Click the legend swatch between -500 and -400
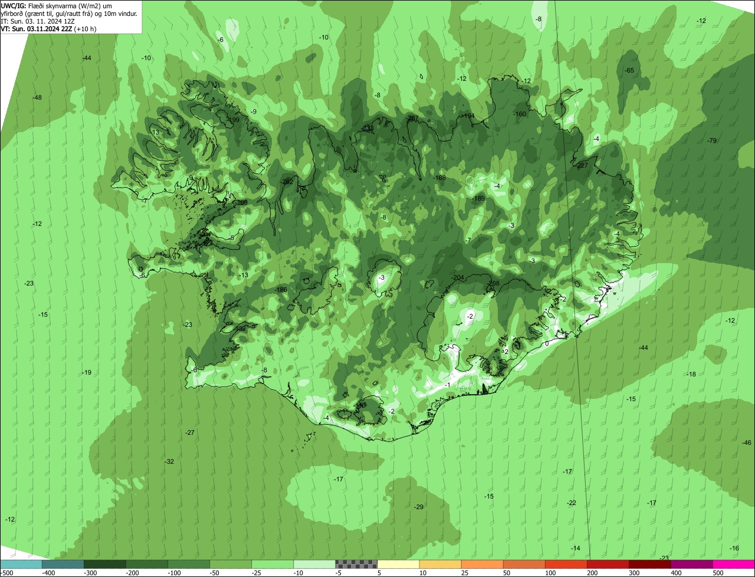The width and height of the screenshot is (755, 577). pos(21,564)
